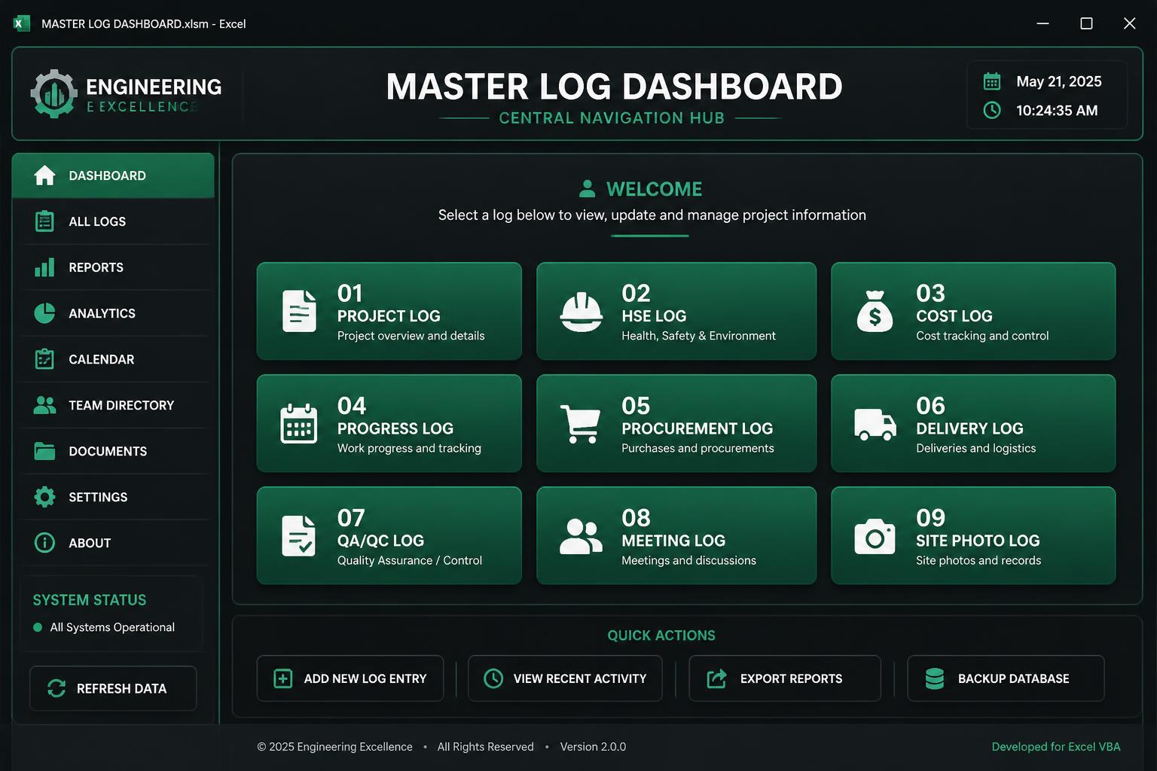Go to the Reports section label
This screenshot has height=771, width=1157.
[96, 267]
